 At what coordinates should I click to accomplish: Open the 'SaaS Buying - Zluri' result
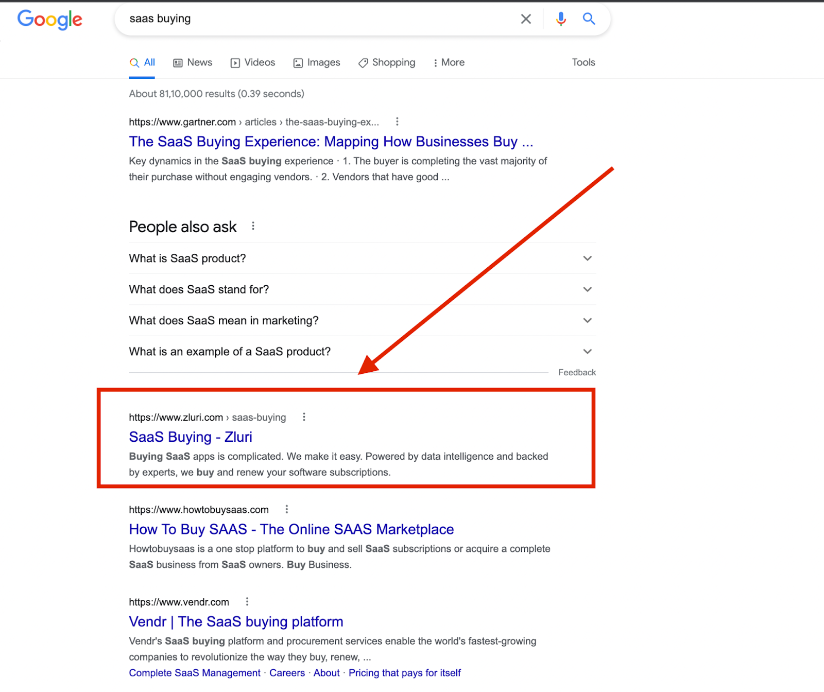(x=191, y=437)
